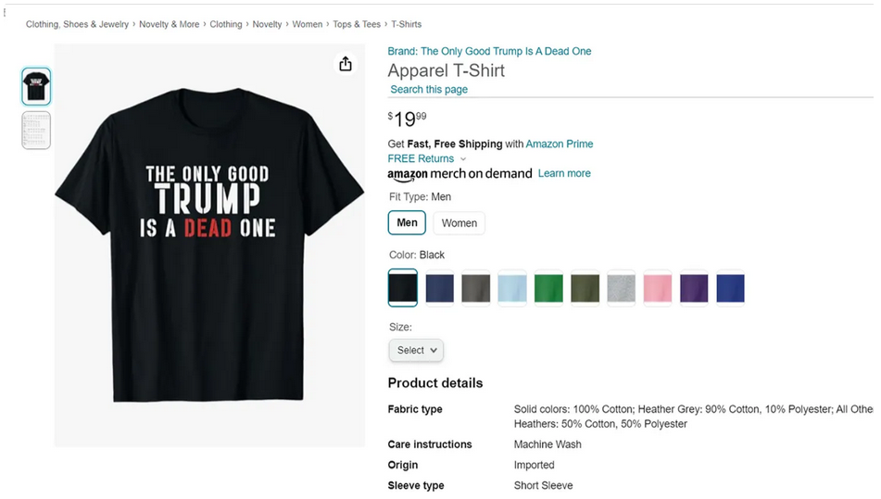
Task: Click the Search this page link
Action: 429,90
